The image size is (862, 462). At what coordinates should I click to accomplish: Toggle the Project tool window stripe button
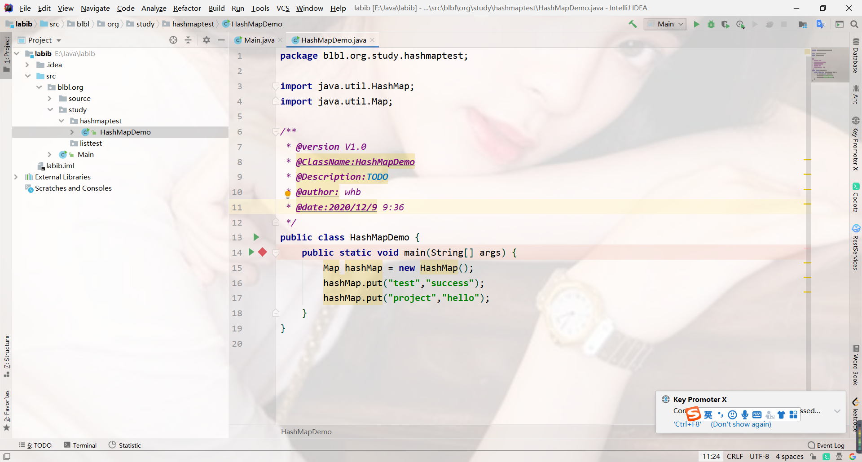[x=6, y=55]
